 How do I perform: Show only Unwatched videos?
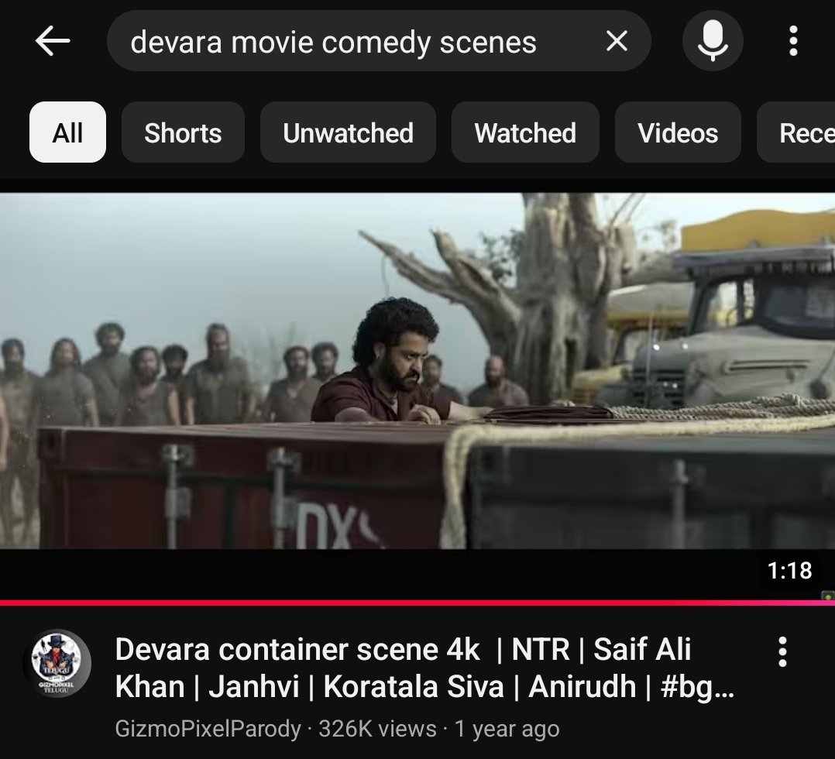[x=349, y=132]
